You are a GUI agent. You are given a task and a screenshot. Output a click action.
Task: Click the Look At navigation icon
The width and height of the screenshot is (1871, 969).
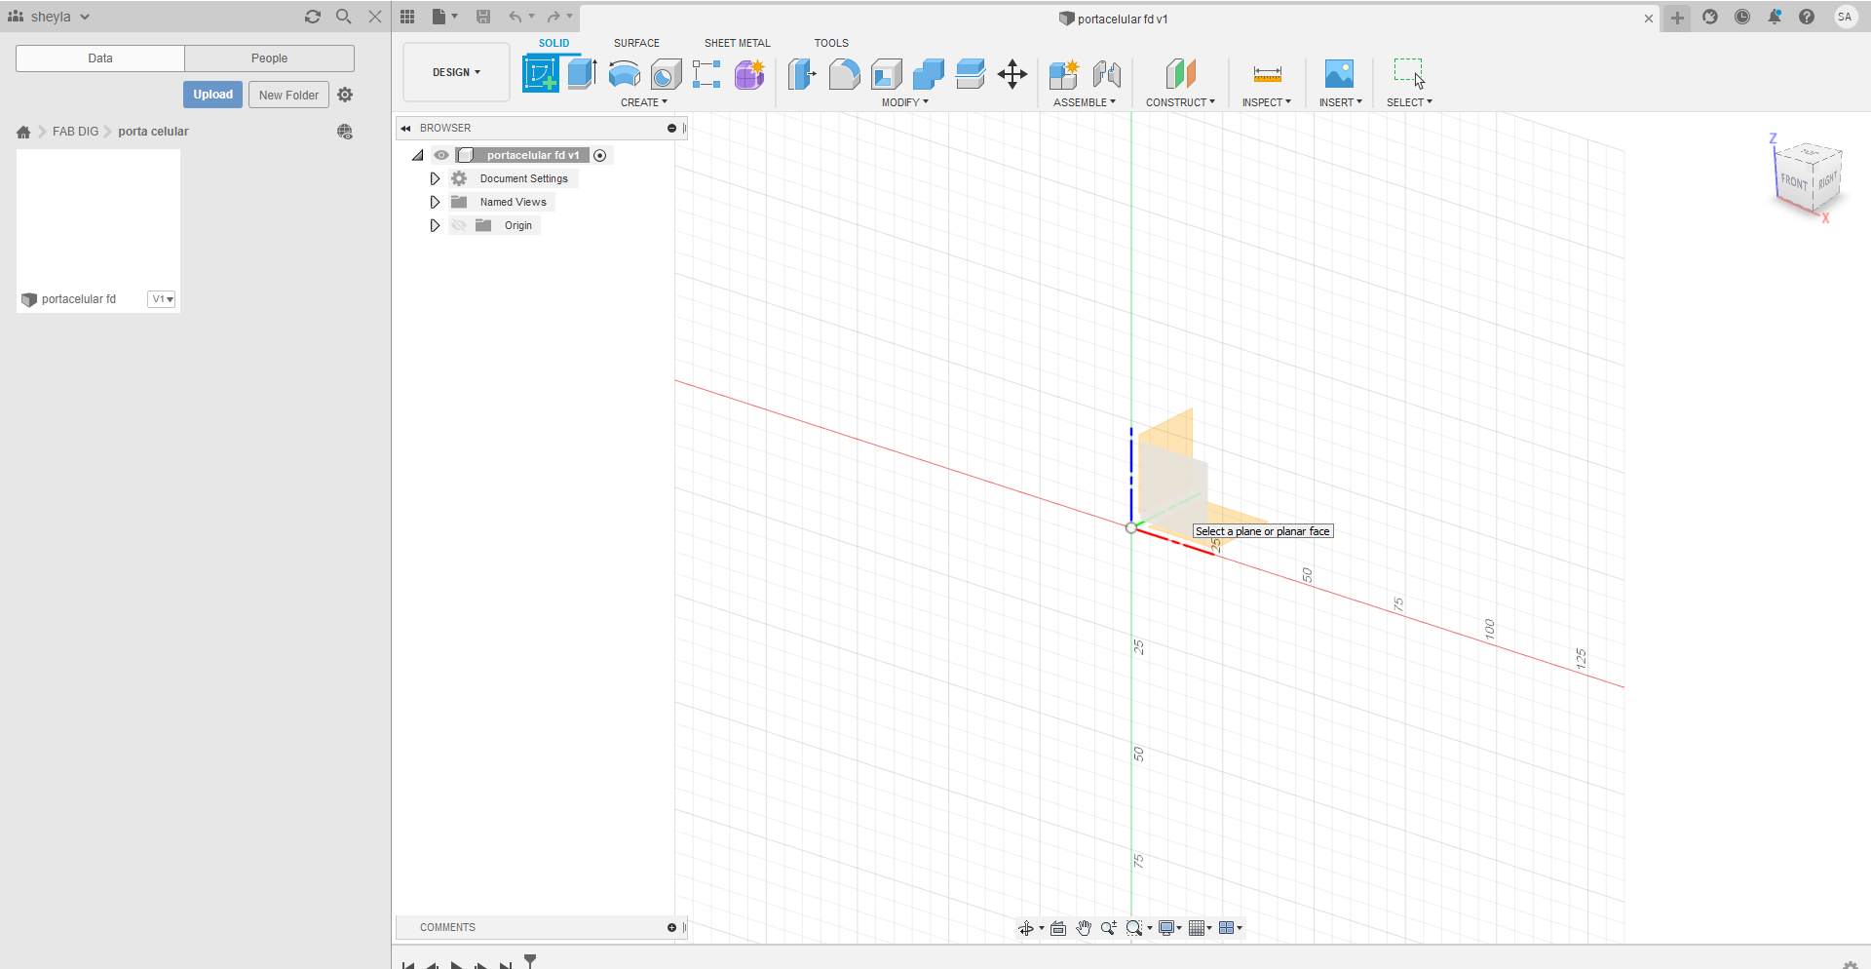[1058, 928]
